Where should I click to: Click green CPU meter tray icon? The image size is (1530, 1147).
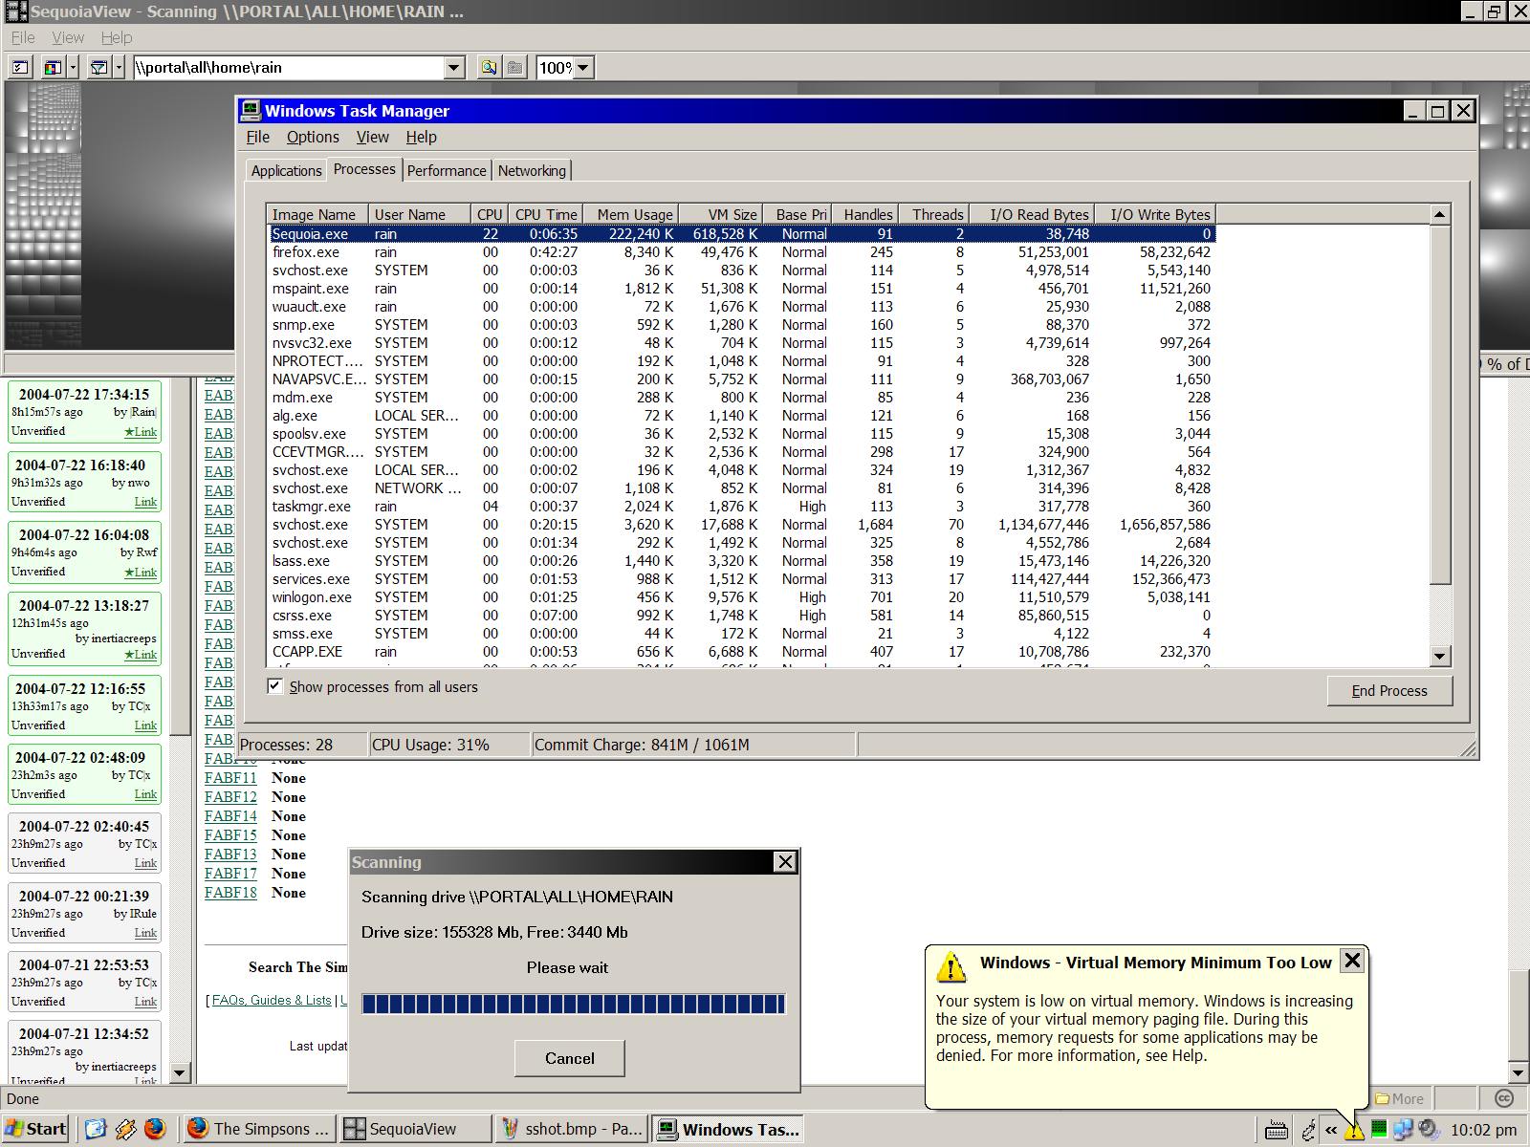tap(1379, 1129)
